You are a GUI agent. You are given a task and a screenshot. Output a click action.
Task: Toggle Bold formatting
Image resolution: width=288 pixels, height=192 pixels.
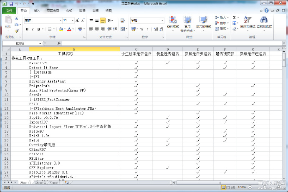(x=27, y=29)
